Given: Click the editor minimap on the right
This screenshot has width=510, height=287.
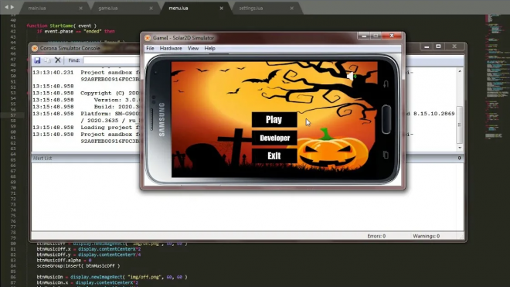Looking at the screenshot, I should click(x=495, y=77).
